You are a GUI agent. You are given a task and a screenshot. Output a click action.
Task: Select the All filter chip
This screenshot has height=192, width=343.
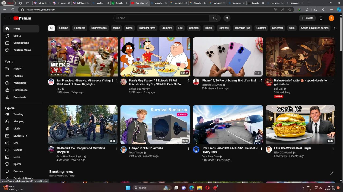pos(51,28)
